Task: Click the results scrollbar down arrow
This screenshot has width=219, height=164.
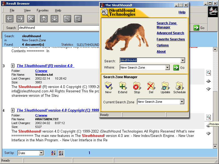Action: point(215,147)
